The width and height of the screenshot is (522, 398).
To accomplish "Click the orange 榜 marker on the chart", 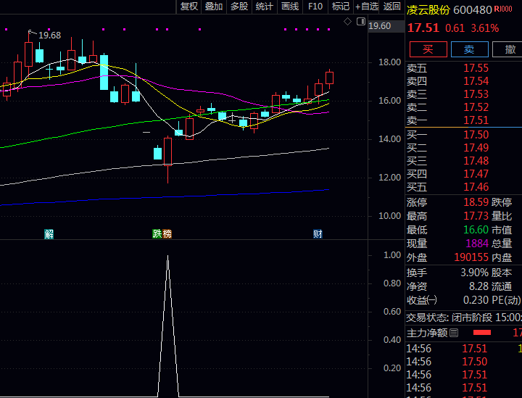I will (167, 234).
